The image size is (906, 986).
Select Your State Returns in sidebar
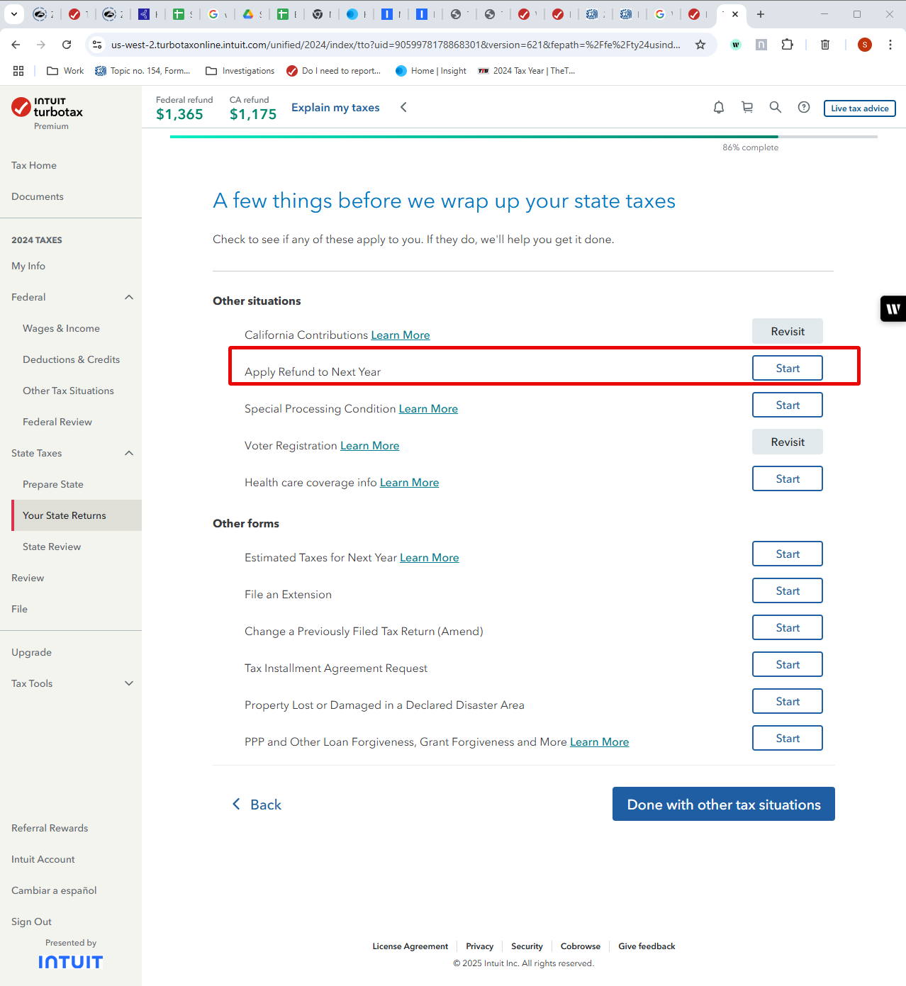(x=77, y=515)
